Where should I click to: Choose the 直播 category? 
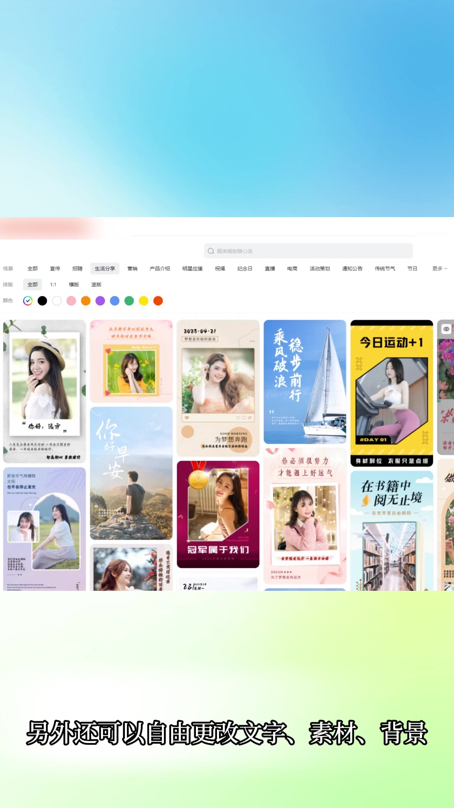tap(270, 268)
